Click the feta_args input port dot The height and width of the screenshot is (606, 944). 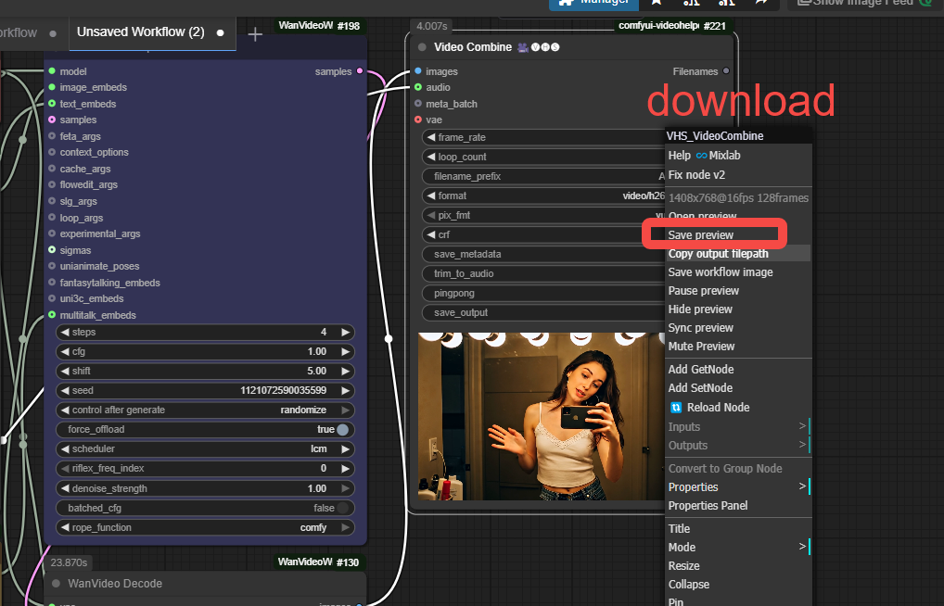pos(52,136)
